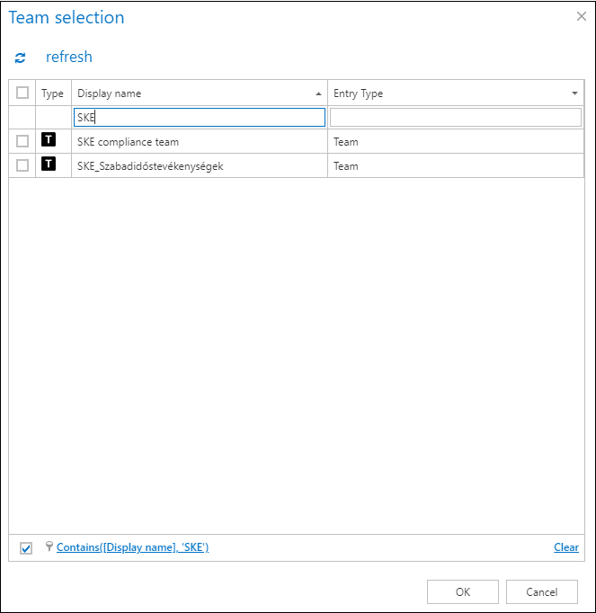Click the Entry Type filter input field
The image size is (596, 613).
[455, 118]
